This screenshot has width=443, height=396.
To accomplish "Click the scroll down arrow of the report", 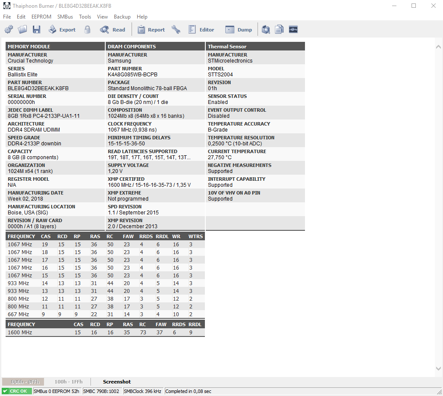I will tap(438, 368).
